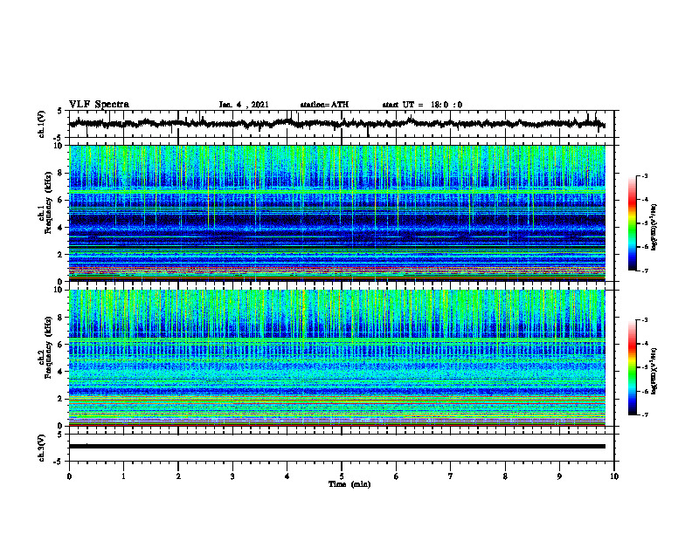The image size is (692, 534).
Task: Select the ch.3(V) axis label at bottom
Action: (x=42, y=448)
